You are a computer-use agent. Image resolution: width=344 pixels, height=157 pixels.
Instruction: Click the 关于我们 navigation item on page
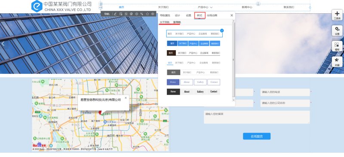click(163, 7)
